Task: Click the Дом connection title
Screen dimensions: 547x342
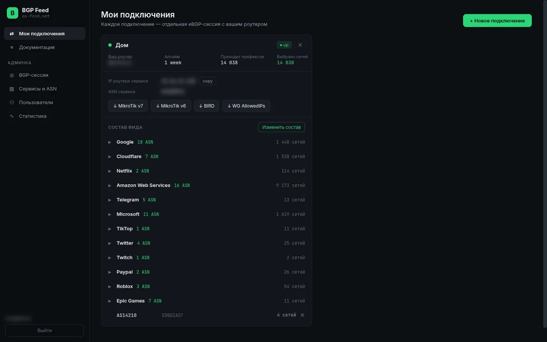Action: [x=122, y=45]
